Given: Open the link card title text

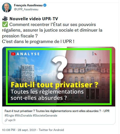Looking at the screenshot, I should pyautogui.click(x=57, y=111).
